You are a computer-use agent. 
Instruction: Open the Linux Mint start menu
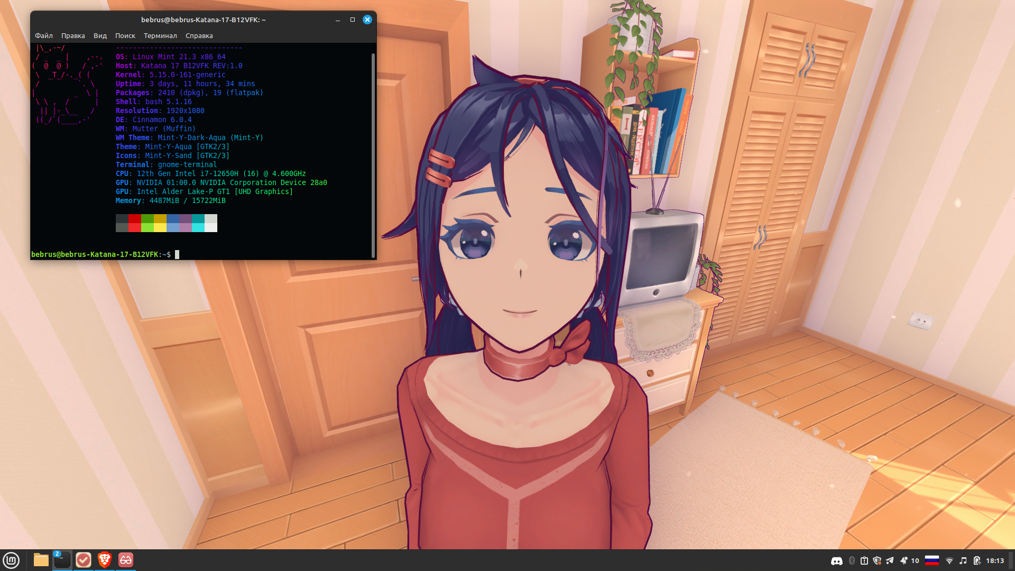[x=11, y=560]
